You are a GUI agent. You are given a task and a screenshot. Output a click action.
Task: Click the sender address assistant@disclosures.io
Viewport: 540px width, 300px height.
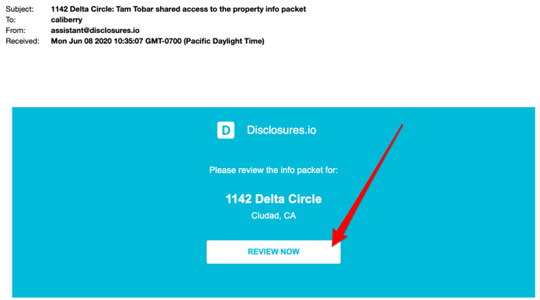[x=95, y=31]
